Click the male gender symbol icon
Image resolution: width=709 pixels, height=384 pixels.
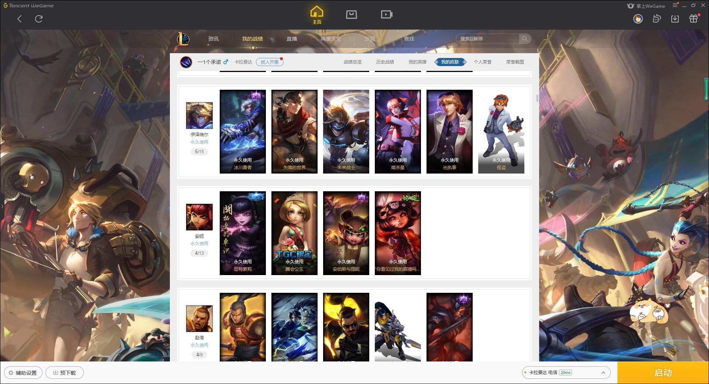tap(226, 62)
